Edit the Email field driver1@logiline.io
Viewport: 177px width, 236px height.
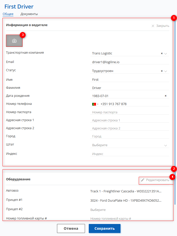[129, 62]
